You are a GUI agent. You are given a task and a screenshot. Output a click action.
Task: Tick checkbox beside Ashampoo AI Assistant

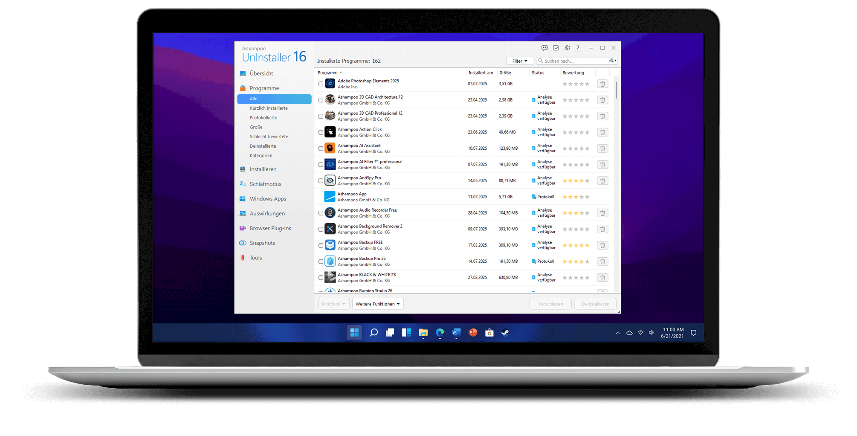(321, 149)
